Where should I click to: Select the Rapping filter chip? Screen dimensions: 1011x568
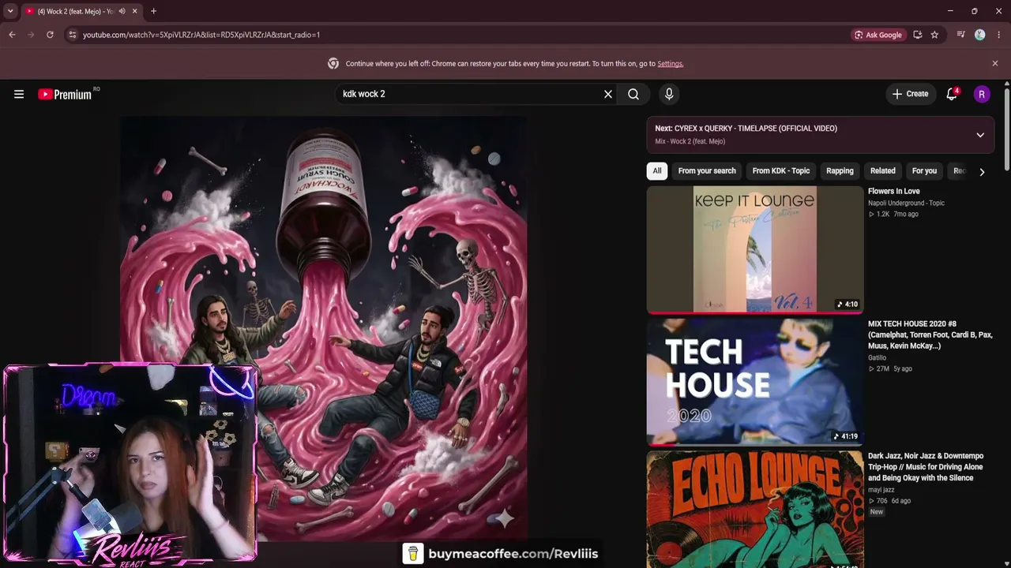point(840,170)
